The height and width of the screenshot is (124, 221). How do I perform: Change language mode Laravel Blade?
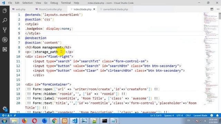(200, 115)
